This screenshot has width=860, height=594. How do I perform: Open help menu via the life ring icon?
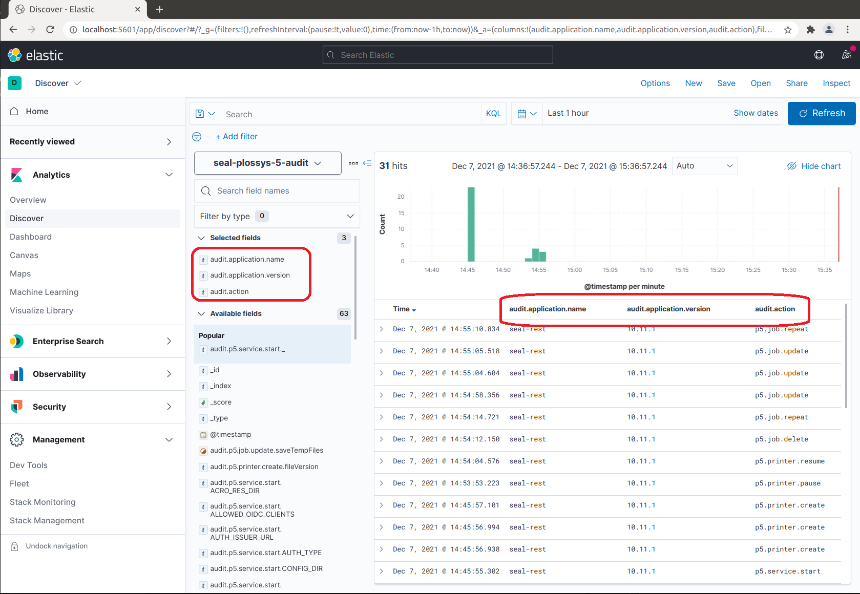tap(819, 55)
